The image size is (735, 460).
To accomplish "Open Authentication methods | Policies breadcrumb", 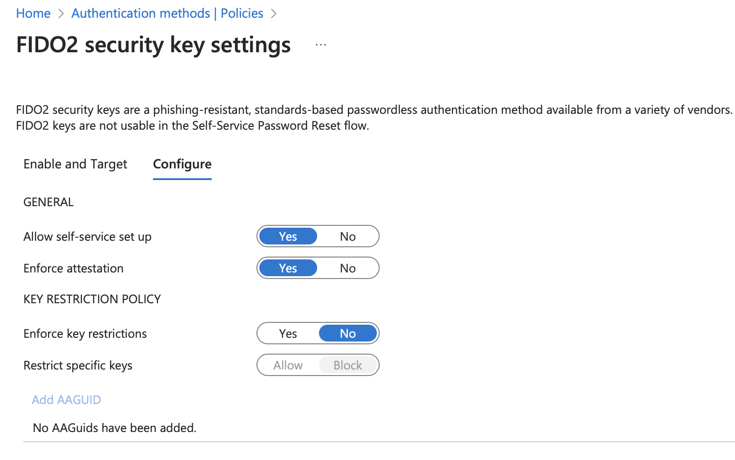I will point(167,13).
